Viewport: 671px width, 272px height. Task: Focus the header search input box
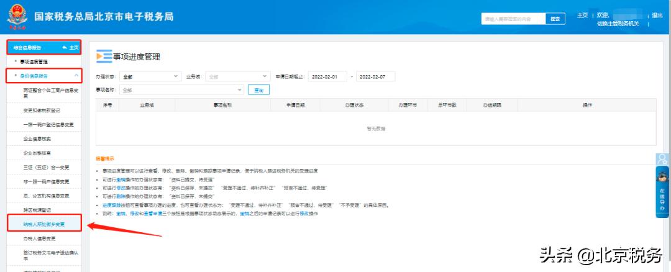[513, 19]
